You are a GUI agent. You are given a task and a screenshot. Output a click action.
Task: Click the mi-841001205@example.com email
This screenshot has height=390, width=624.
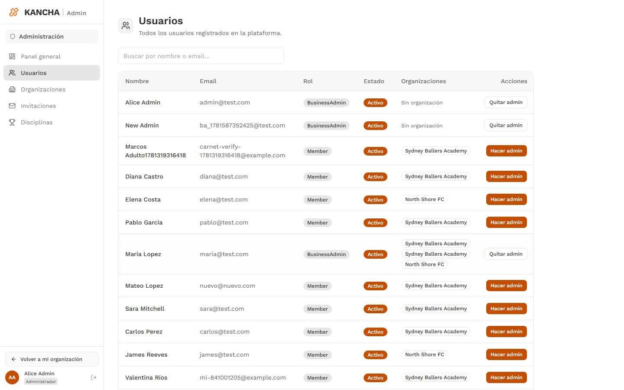click(x=243, y=377)
